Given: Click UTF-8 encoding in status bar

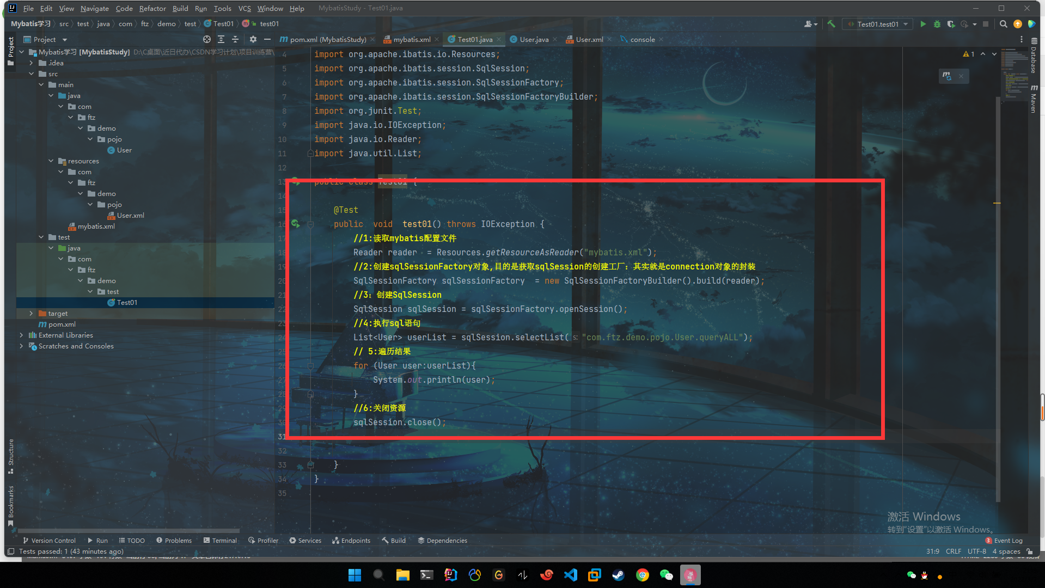Looking at the screenshot, I should (977, 552).
